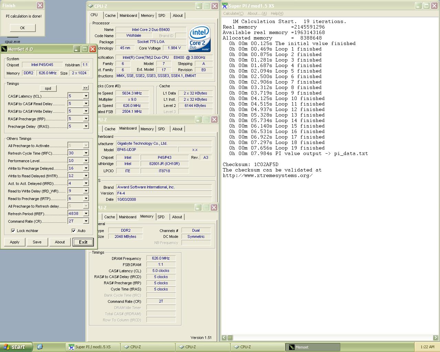The image size is (440, 352).
Task: Select Mainboard tab in middle CPU-Z window
Action: (x=128, y=129)
